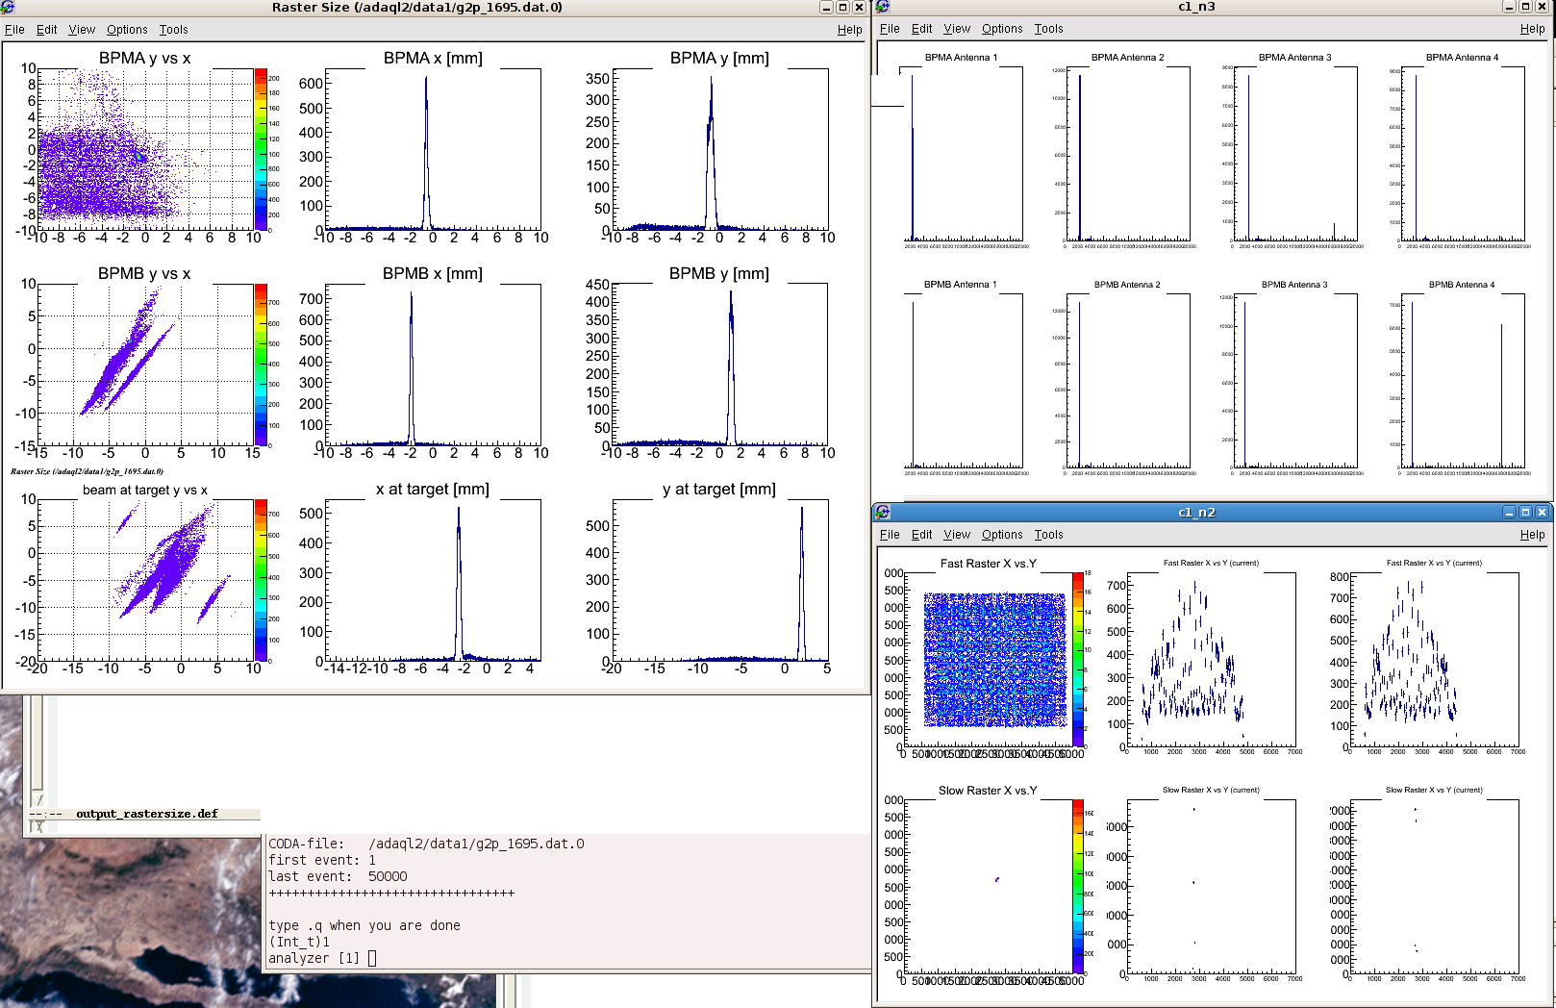Minimize the Raster Size window
The height and width of the screenshot is (1008, 1556).
click(x=826, y=7)
